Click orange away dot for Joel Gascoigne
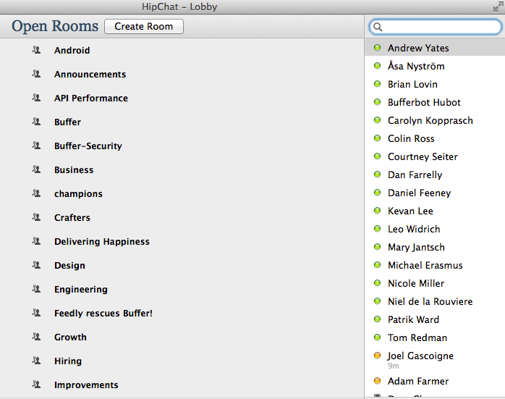Screen dimensions: 505x399 pos(377,356)
